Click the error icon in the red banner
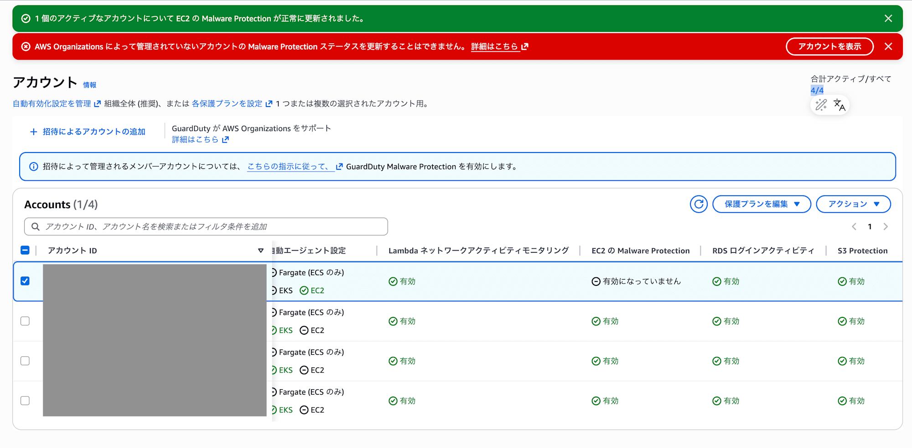 tap(26, 46)
